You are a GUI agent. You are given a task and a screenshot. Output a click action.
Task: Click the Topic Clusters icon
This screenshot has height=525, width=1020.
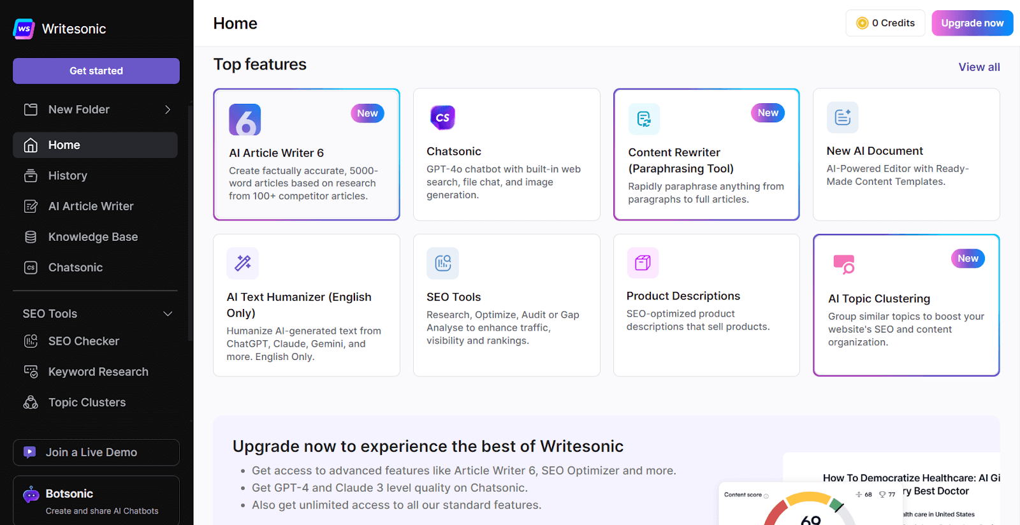point(31,402)
